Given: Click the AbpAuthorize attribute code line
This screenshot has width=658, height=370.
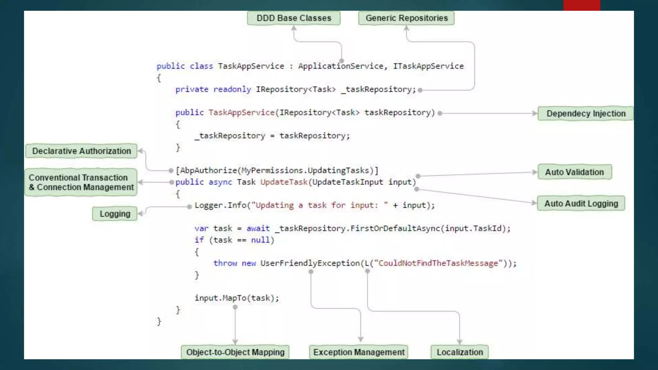Looking at the screenshot, I should tap(277, 170).
